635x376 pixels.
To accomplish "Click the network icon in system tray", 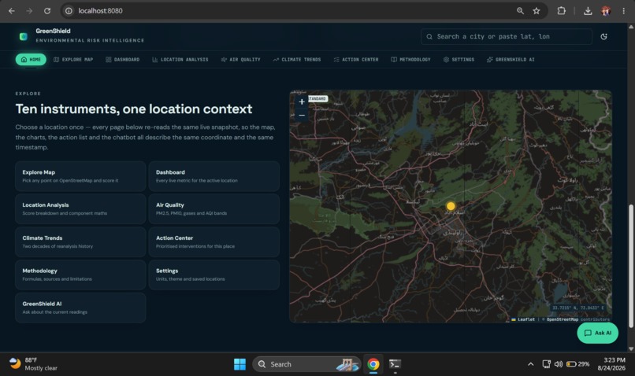I will (546, 364).
